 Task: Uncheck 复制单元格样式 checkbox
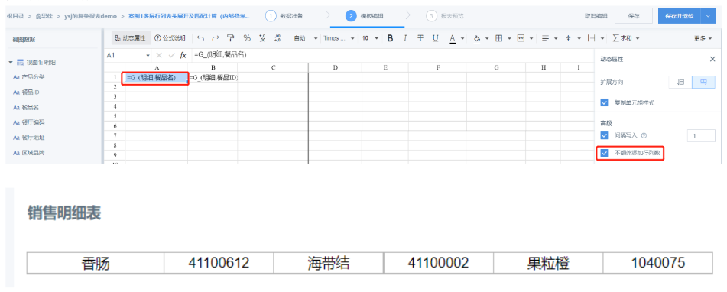point(604,102)
